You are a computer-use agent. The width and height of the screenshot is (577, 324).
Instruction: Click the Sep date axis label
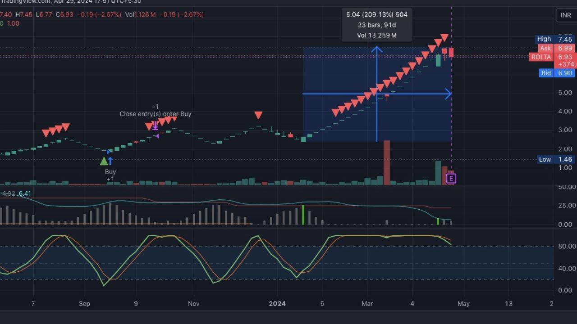click(84, 304)
